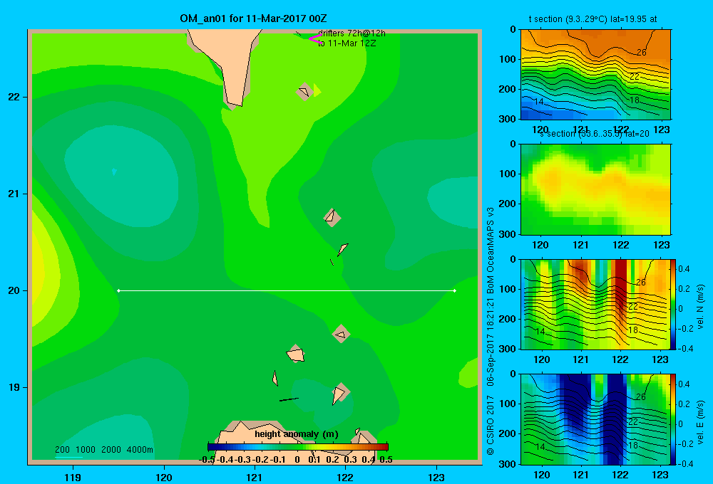Click the 26 contour label in the temperature section

(x=641, y=52)
